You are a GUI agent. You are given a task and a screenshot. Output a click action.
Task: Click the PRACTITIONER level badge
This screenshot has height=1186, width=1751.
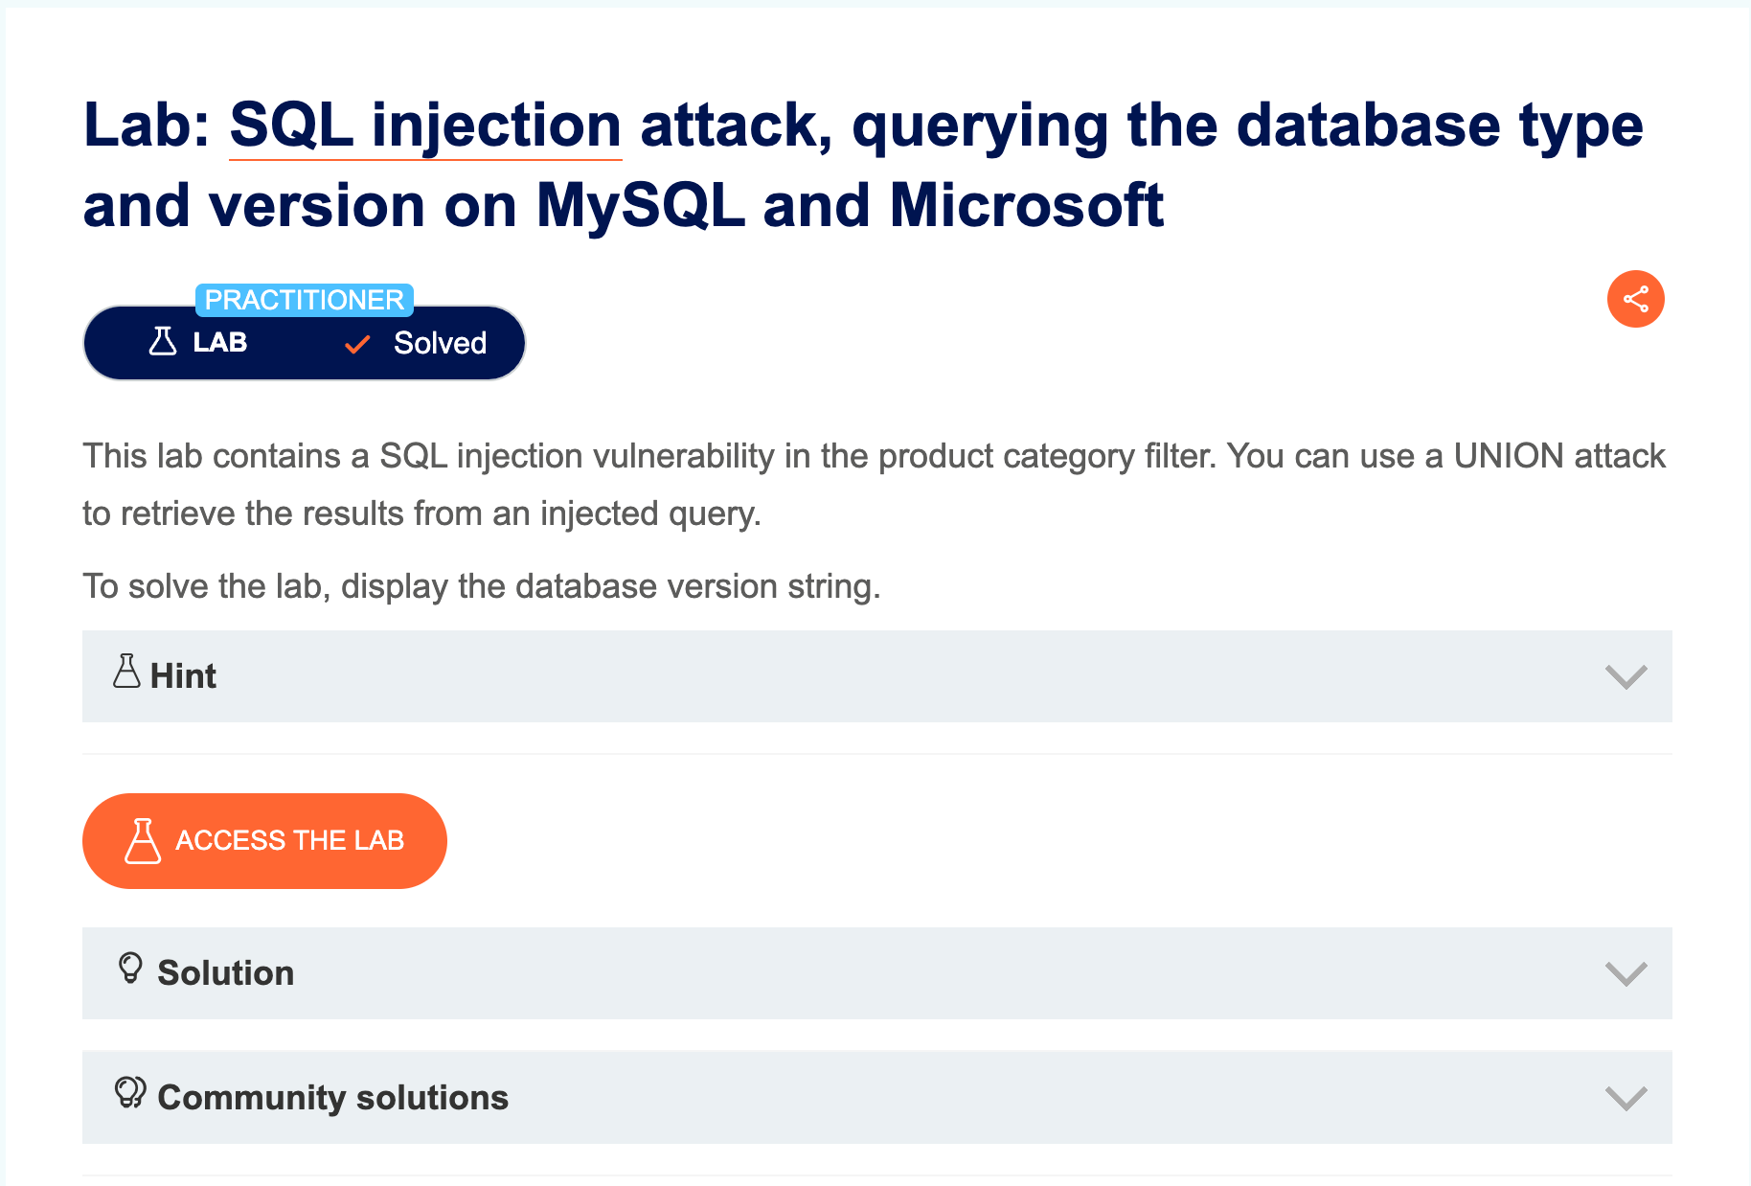coord(305,300)
